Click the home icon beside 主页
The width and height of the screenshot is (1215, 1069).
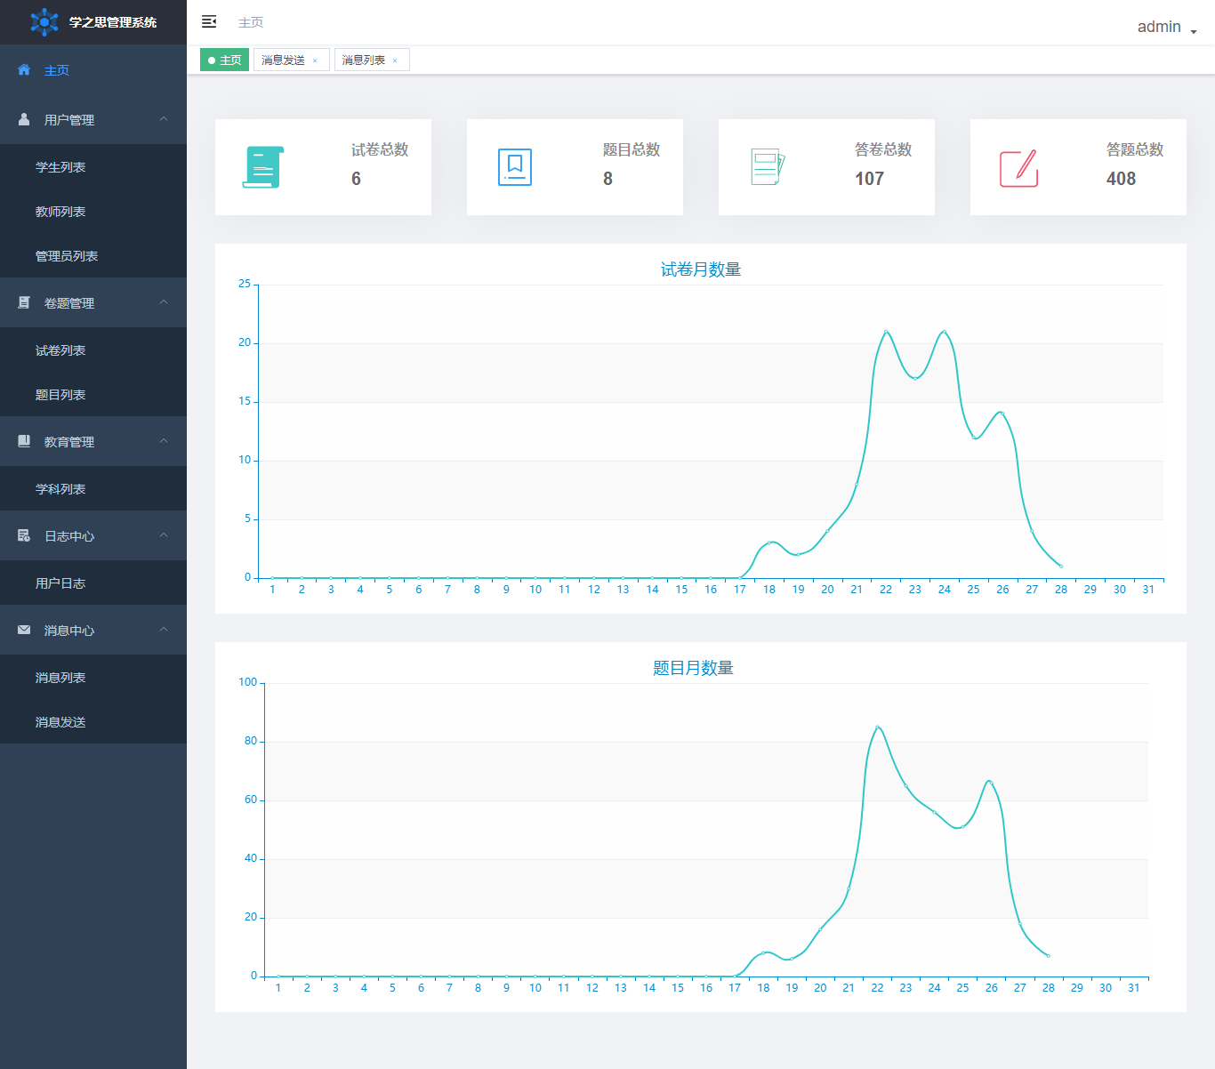(x=24, y=69)
